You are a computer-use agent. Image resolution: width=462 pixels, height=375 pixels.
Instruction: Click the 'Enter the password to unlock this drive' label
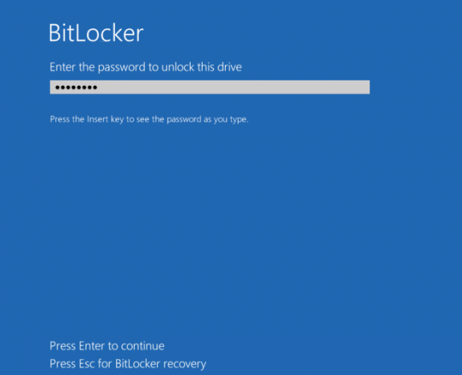click(x=145, y=67)
